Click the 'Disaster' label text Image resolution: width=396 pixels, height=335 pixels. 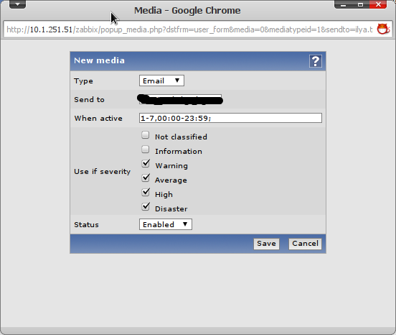tap(171, 209)
